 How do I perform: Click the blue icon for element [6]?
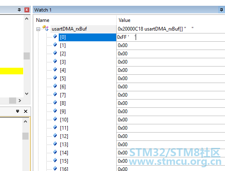pyautogui.click(x=55, y=86)
